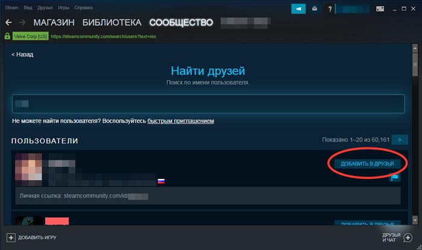Click the Valve Corp [US] certificate badge
The width and height of the screenshot is (422, 250).
click(30, 36)
